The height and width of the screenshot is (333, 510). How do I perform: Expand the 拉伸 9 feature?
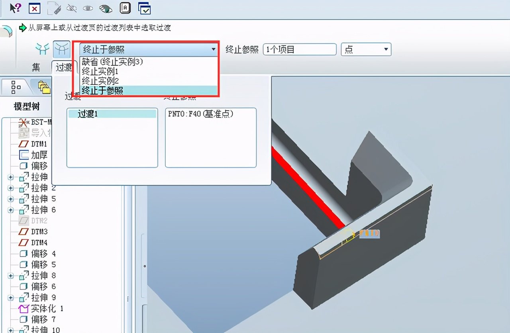10,298
